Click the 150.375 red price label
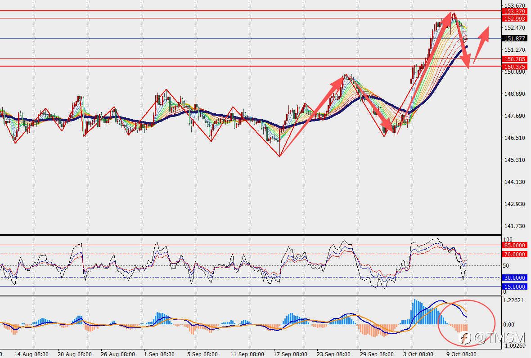 pos(515,67)
